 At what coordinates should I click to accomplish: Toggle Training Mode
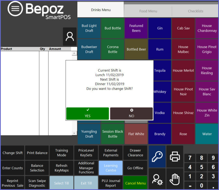tap(61, 153)
